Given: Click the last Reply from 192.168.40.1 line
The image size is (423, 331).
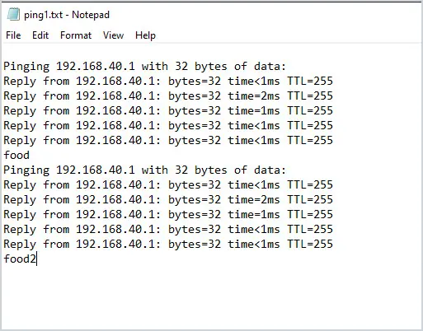Looking at the screenshot, I should pos(168,245).
